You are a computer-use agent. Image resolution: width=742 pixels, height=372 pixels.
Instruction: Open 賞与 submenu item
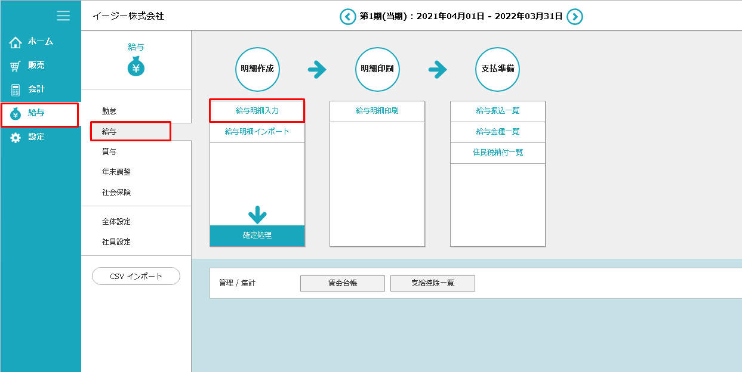point(109,151)
